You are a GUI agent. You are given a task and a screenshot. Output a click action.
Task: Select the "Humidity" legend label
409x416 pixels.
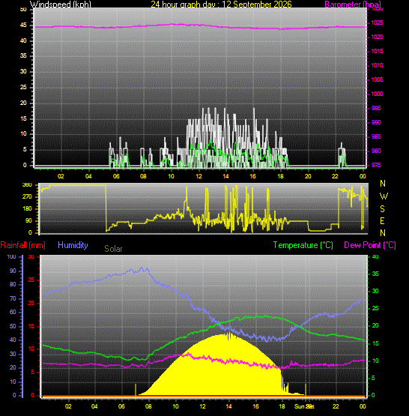click(x=73, y=245)
